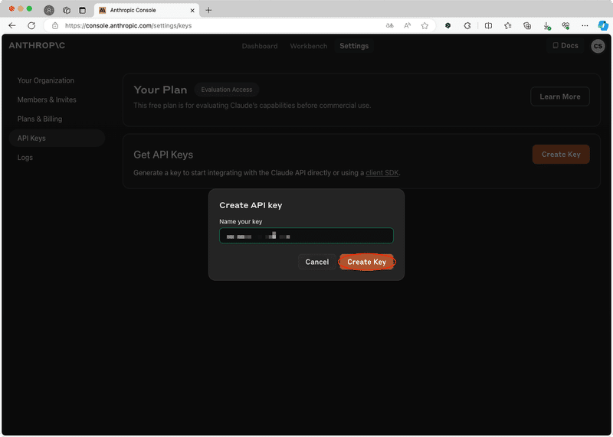Click the Create API key dialog title
The height and width of the screenshot is (437, 613).
[251, 205]
